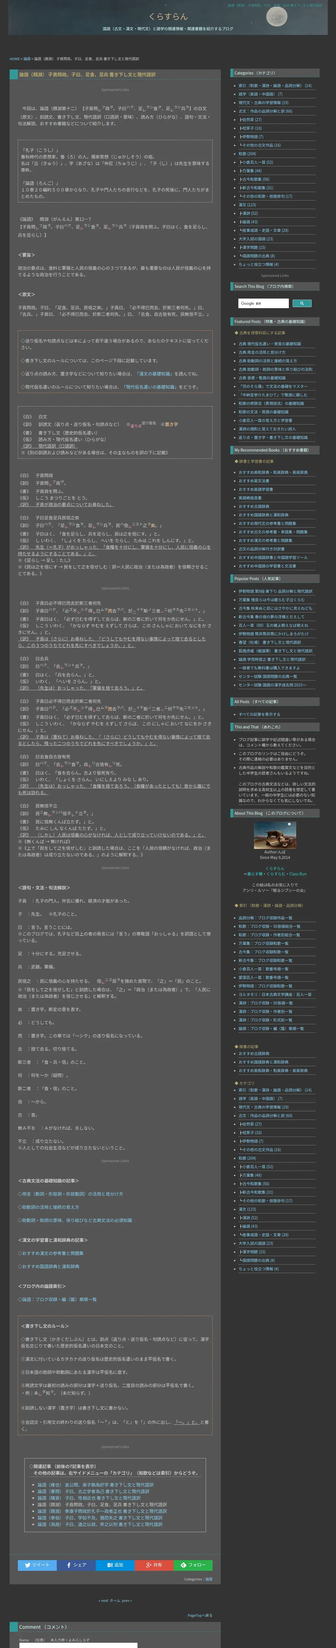Click PageTopへ戻る link
Image resolution: width=336 pixels, height=1648 pixels.
[200, 1615]
